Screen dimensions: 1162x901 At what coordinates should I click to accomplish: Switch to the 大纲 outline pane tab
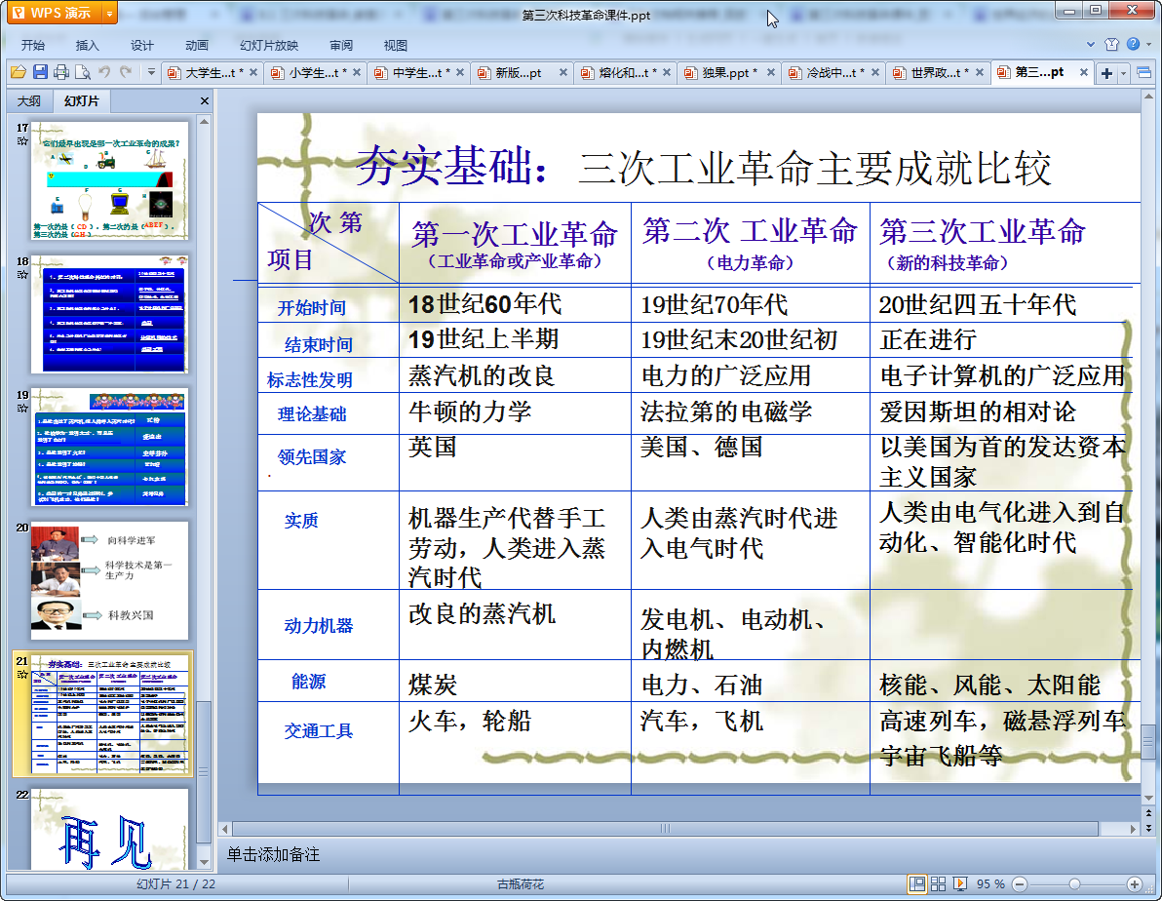(29, 101)
